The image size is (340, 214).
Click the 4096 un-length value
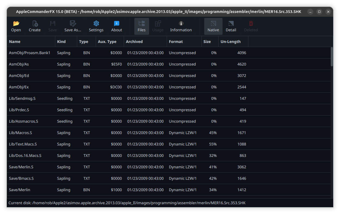click(x=242, y=53)
